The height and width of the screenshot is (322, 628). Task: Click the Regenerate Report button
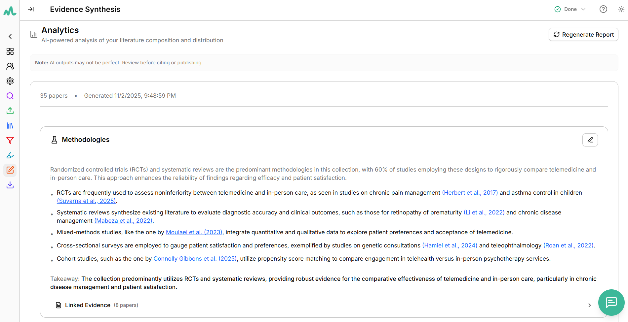(583, 35)
